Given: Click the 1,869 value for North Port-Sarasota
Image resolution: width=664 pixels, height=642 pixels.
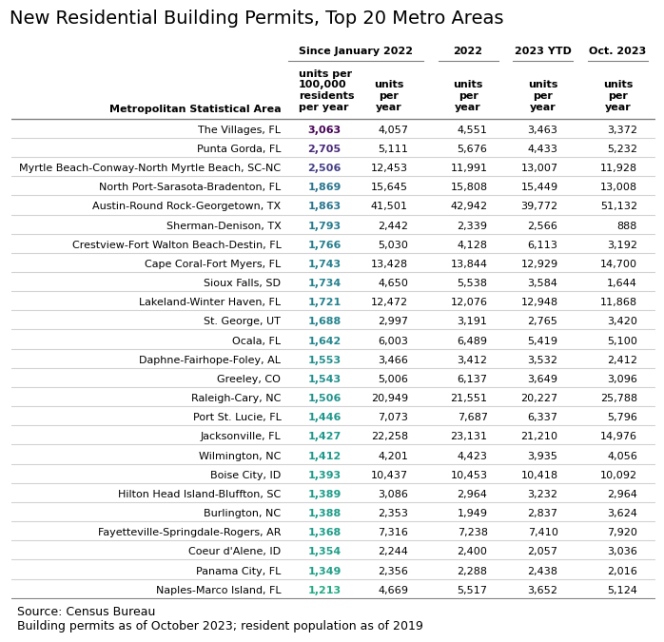Looking at the screenshot, I should tap(324, 186).
